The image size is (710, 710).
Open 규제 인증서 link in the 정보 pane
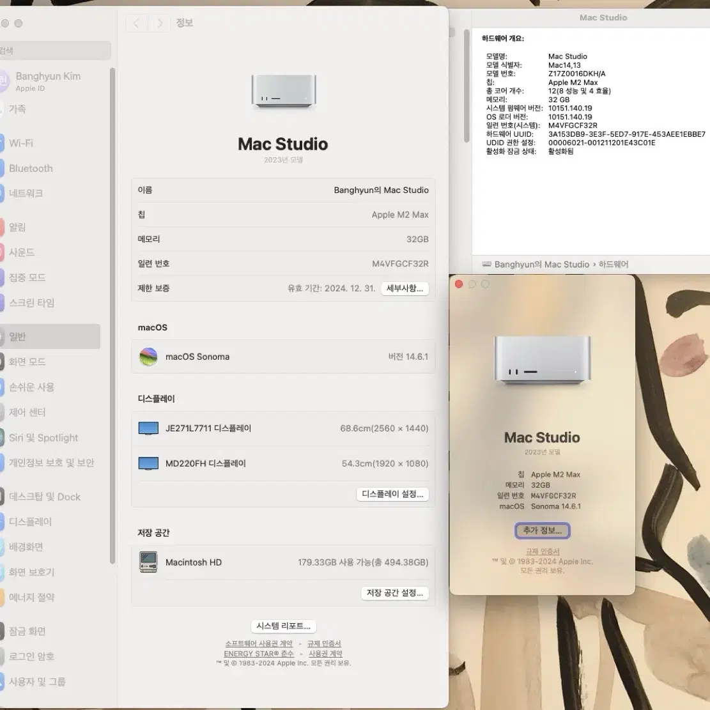(x=324, y=644)
